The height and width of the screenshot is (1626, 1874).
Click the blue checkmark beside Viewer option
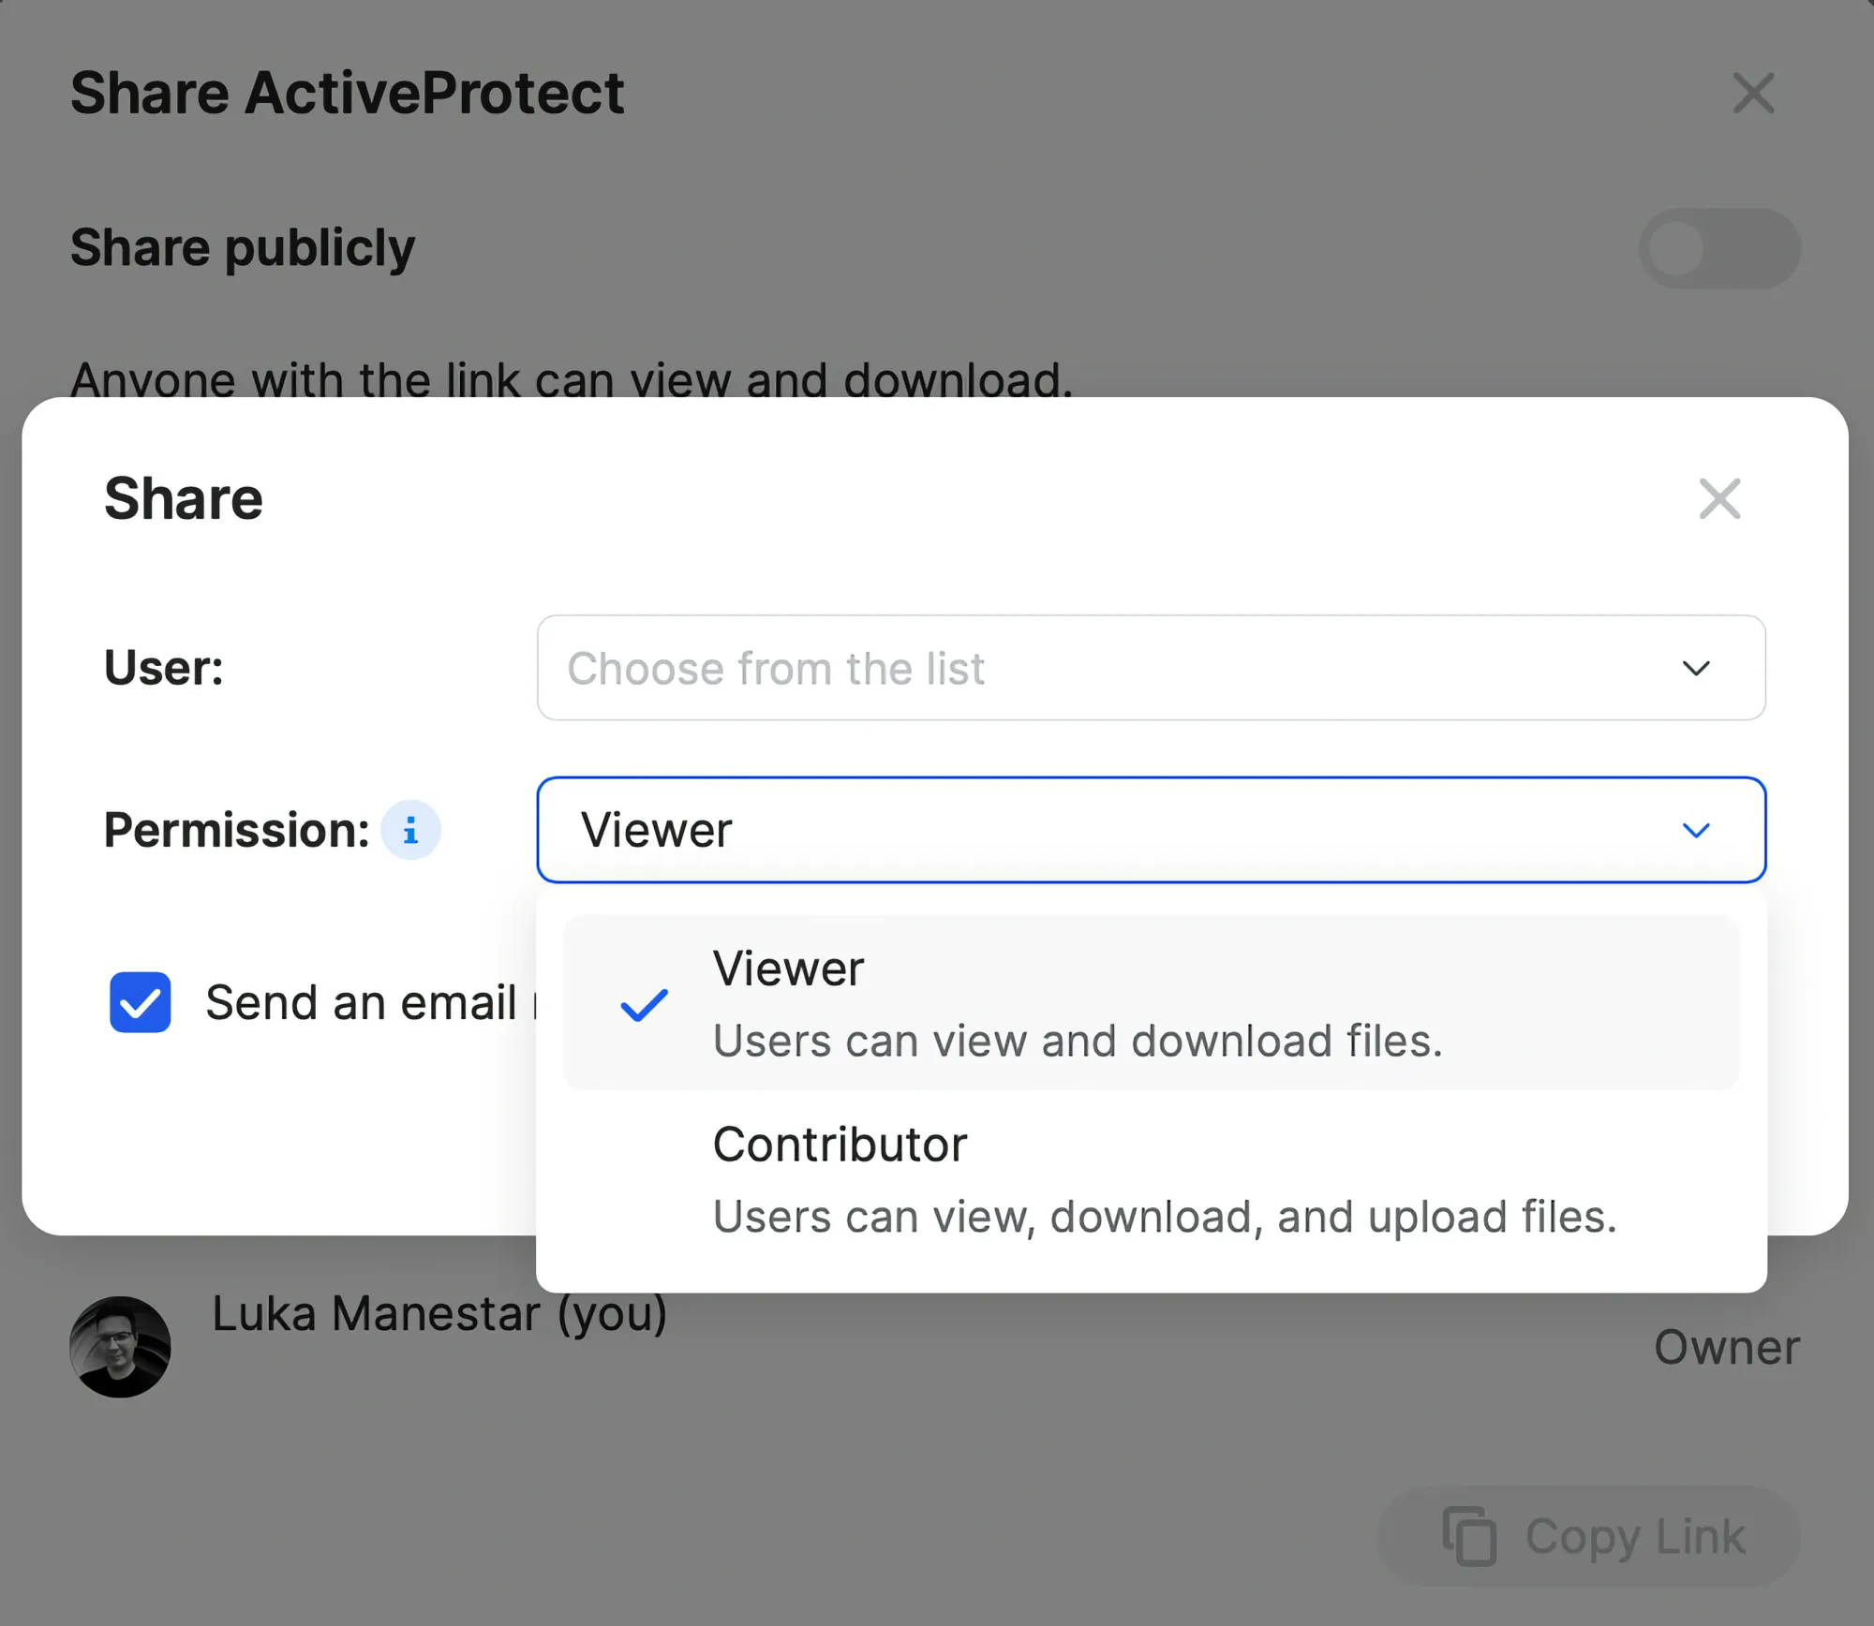pos(645,1005)
